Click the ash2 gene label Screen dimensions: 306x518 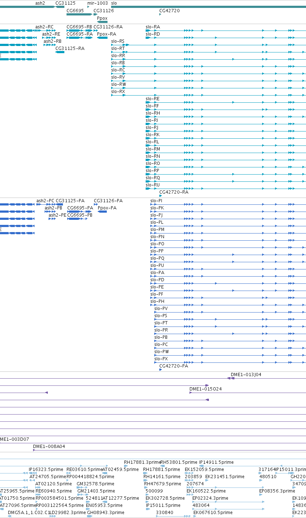(x=40, y=3)
